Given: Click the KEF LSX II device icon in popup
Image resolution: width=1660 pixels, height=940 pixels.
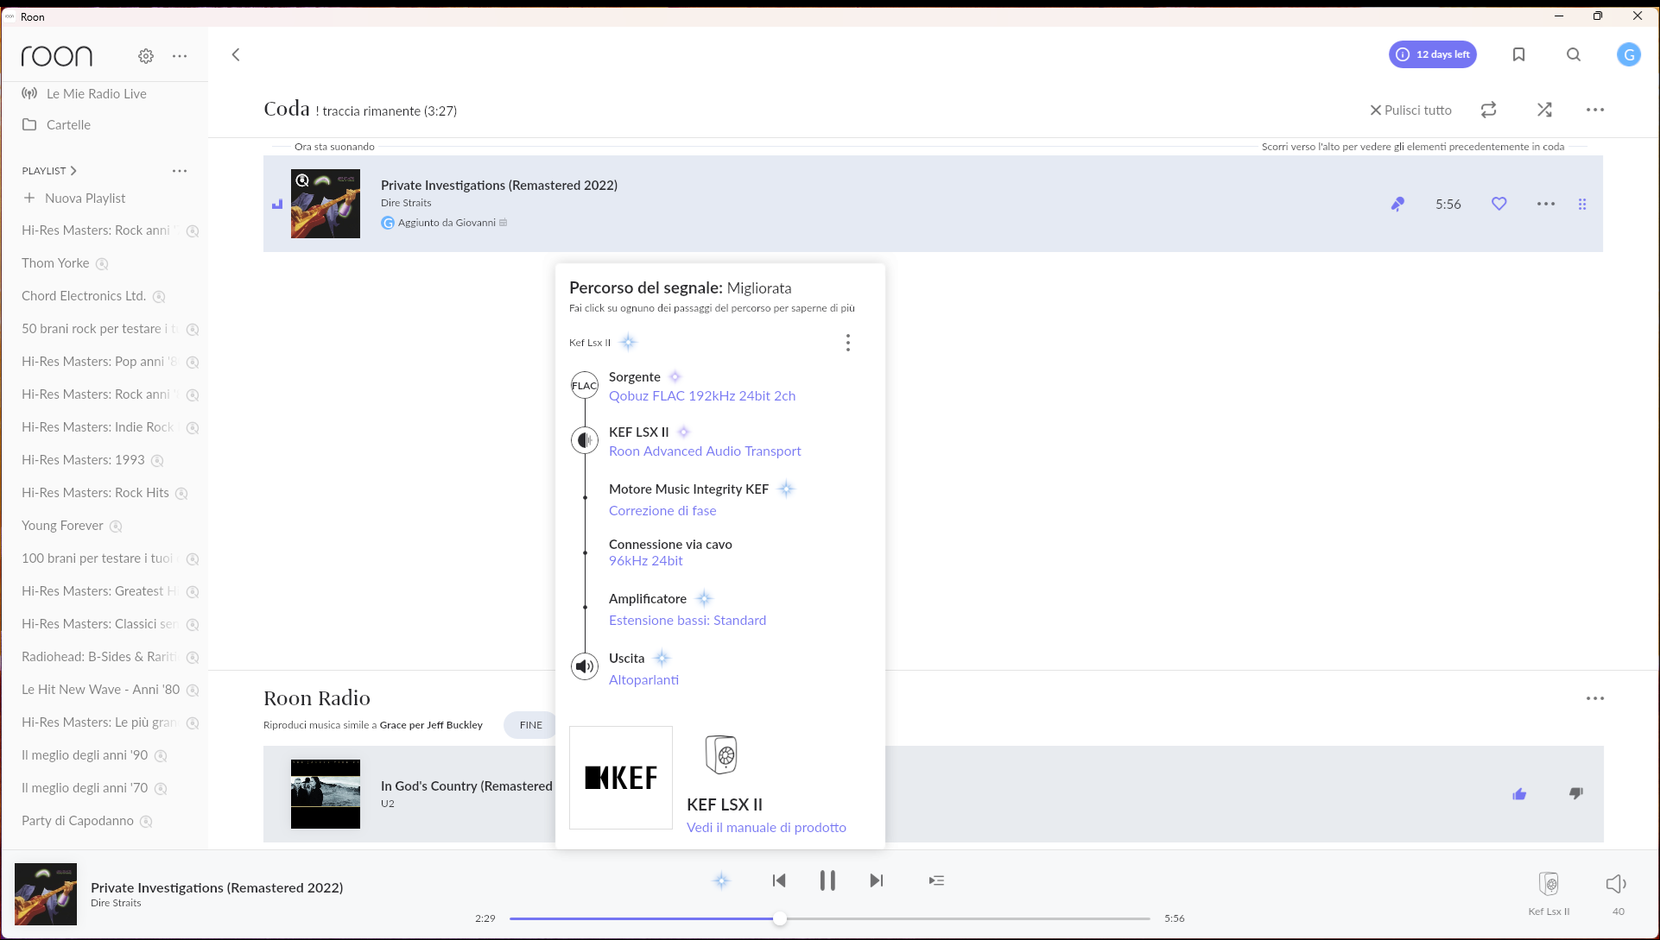Looking at the screenshot, I should point(721,754).
